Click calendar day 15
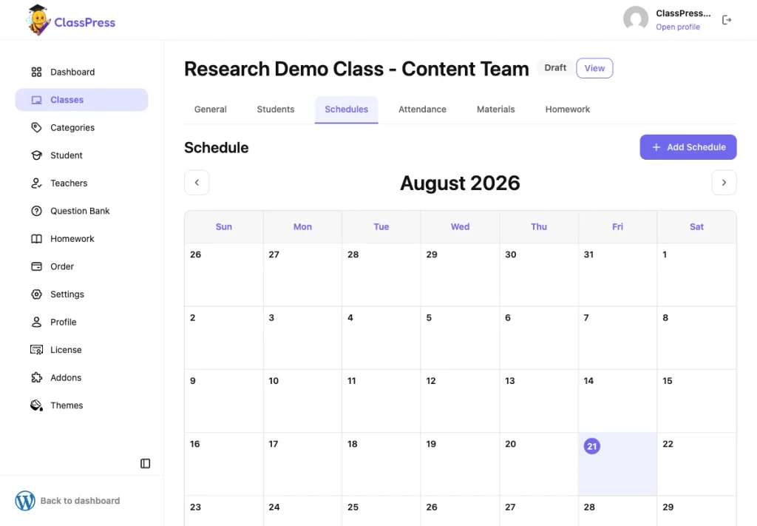Image resolution: width=757 pixels, height=526 pixels. point(696,401)
